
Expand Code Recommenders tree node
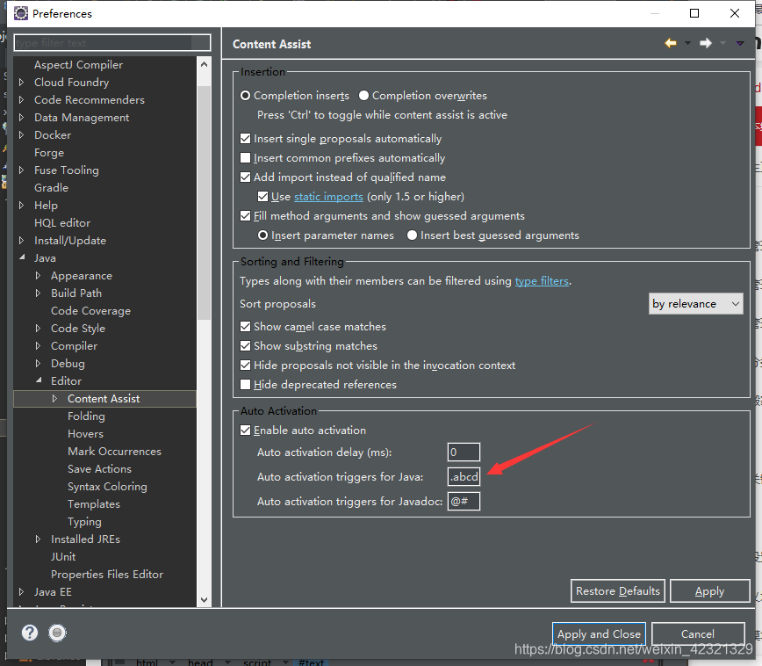coord(21,100)
